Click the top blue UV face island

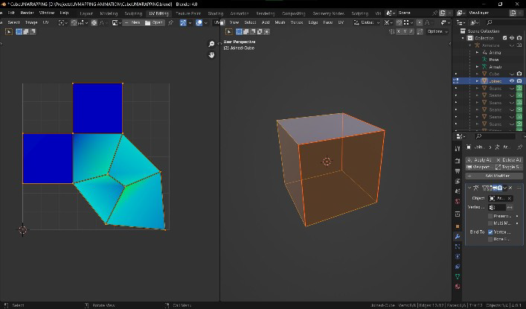[x=97, y=108]
